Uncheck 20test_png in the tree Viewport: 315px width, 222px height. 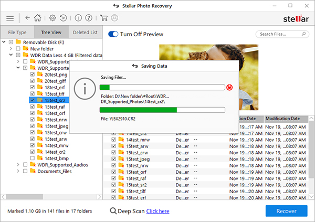[x=33, y=75]
